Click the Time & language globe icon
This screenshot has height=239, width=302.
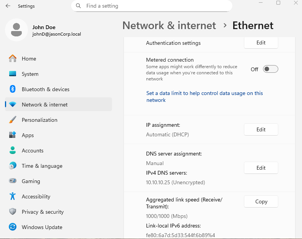[x=13, y=166]
